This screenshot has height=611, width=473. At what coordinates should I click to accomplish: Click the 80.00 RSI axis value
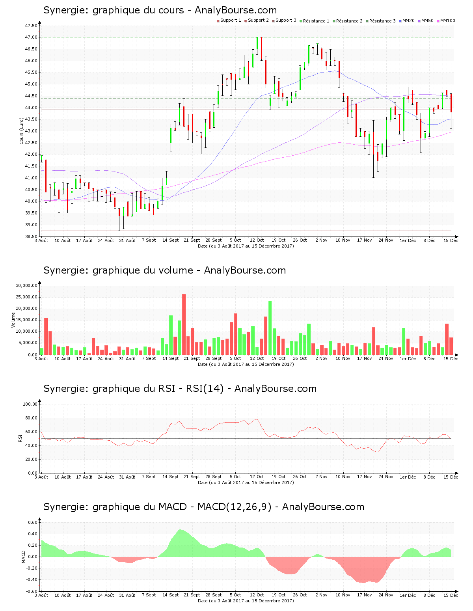click(31, 418)
